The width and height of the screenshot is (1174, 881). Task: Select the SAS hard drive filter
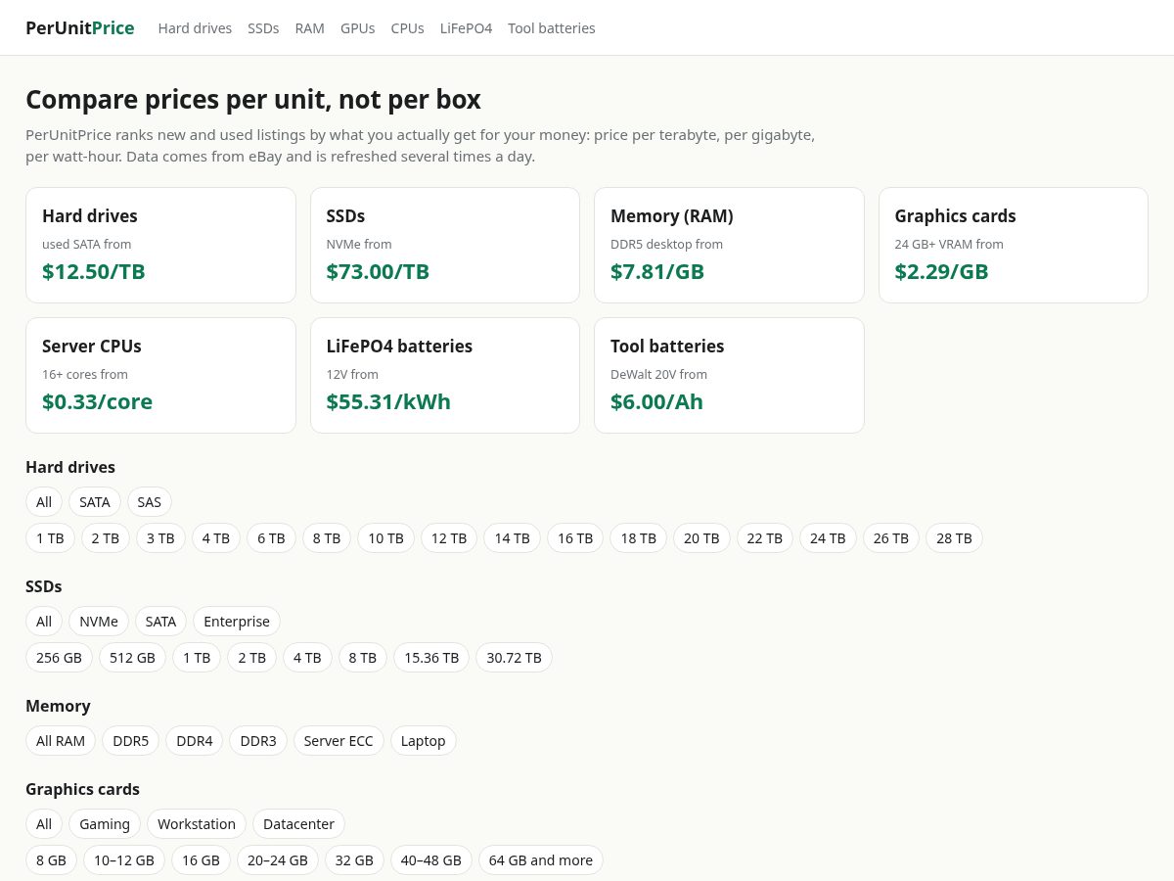150,502
